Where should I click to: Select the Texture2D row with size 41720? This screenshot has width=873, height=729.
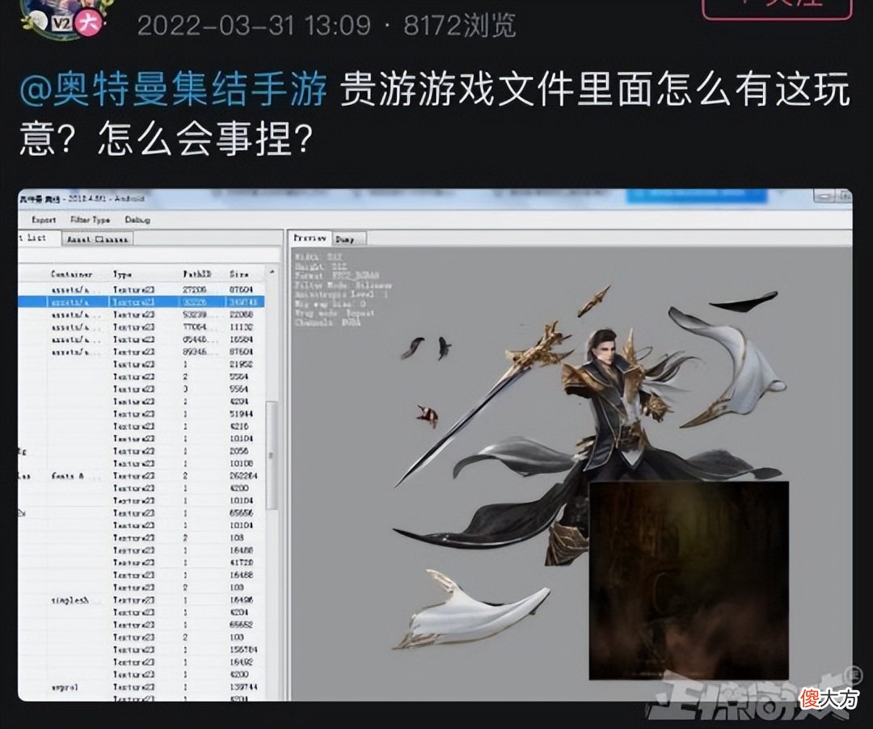pyautogui.click(x=141, y=563)
